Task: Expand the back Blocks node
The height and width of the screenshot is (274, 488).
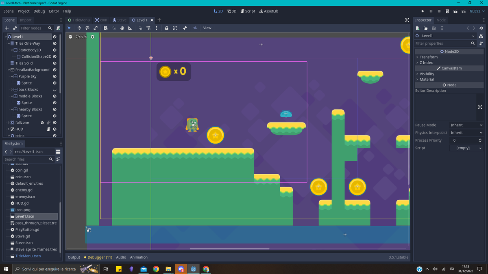Action: point(12,90)
